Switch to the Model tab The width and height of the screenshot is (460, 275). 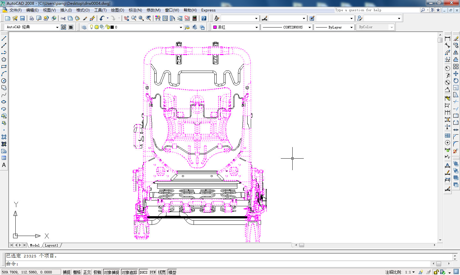pyautogui.click(x=35, y=245)
